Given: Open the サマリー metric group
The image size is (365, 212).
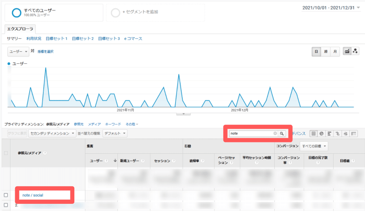Looking at the screenshot, I should (14, 39).
